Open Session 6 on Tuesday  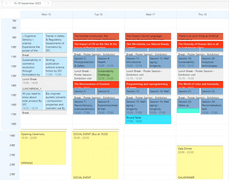(108, 91)
